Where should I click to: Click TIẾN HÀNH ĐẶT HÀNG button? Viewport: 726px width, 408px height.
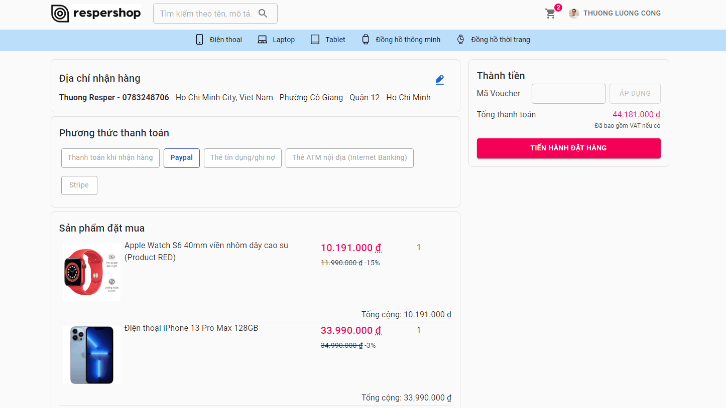(568, 148)
